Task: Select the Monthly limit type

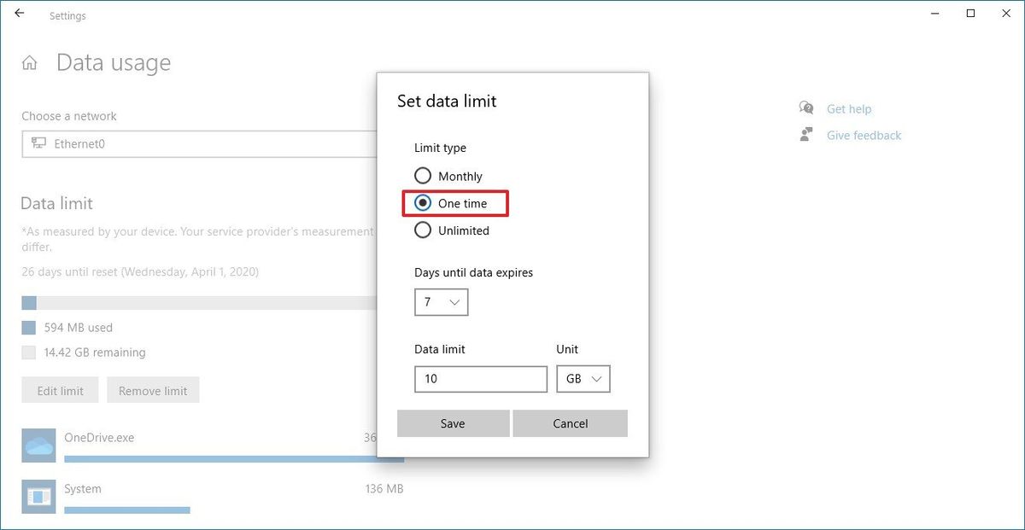Action: pos(423,175)
